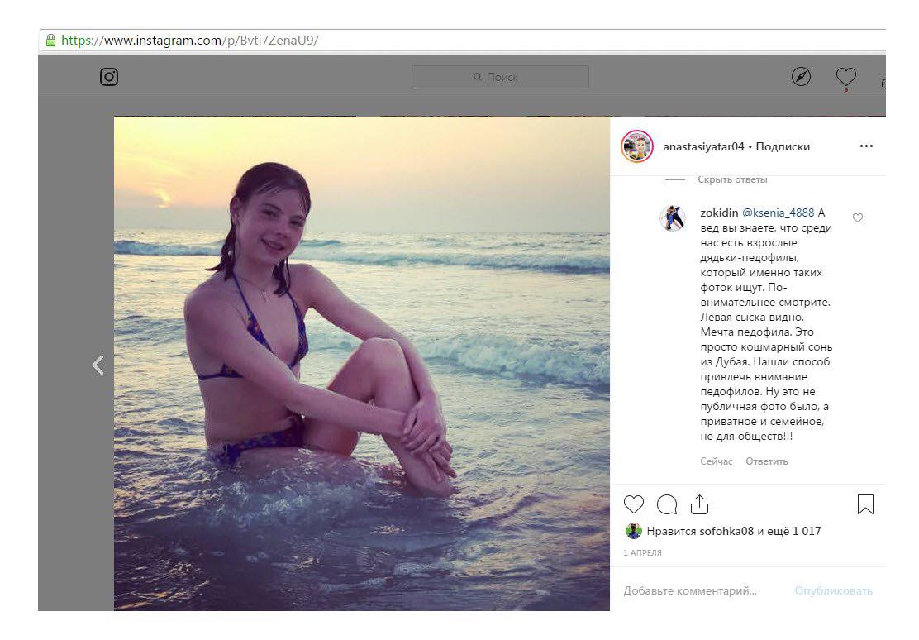The height and width of the screenshot is (640, 919).
Task: Click the Подписки following button
Action: (783, 146)
